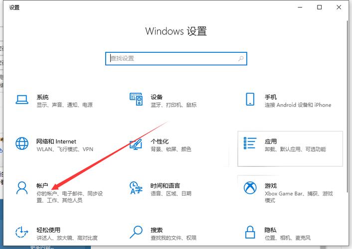This screenshot has width=352, height=249.
Task: Open the Devices keyboard icon
Action: point(136,99)
